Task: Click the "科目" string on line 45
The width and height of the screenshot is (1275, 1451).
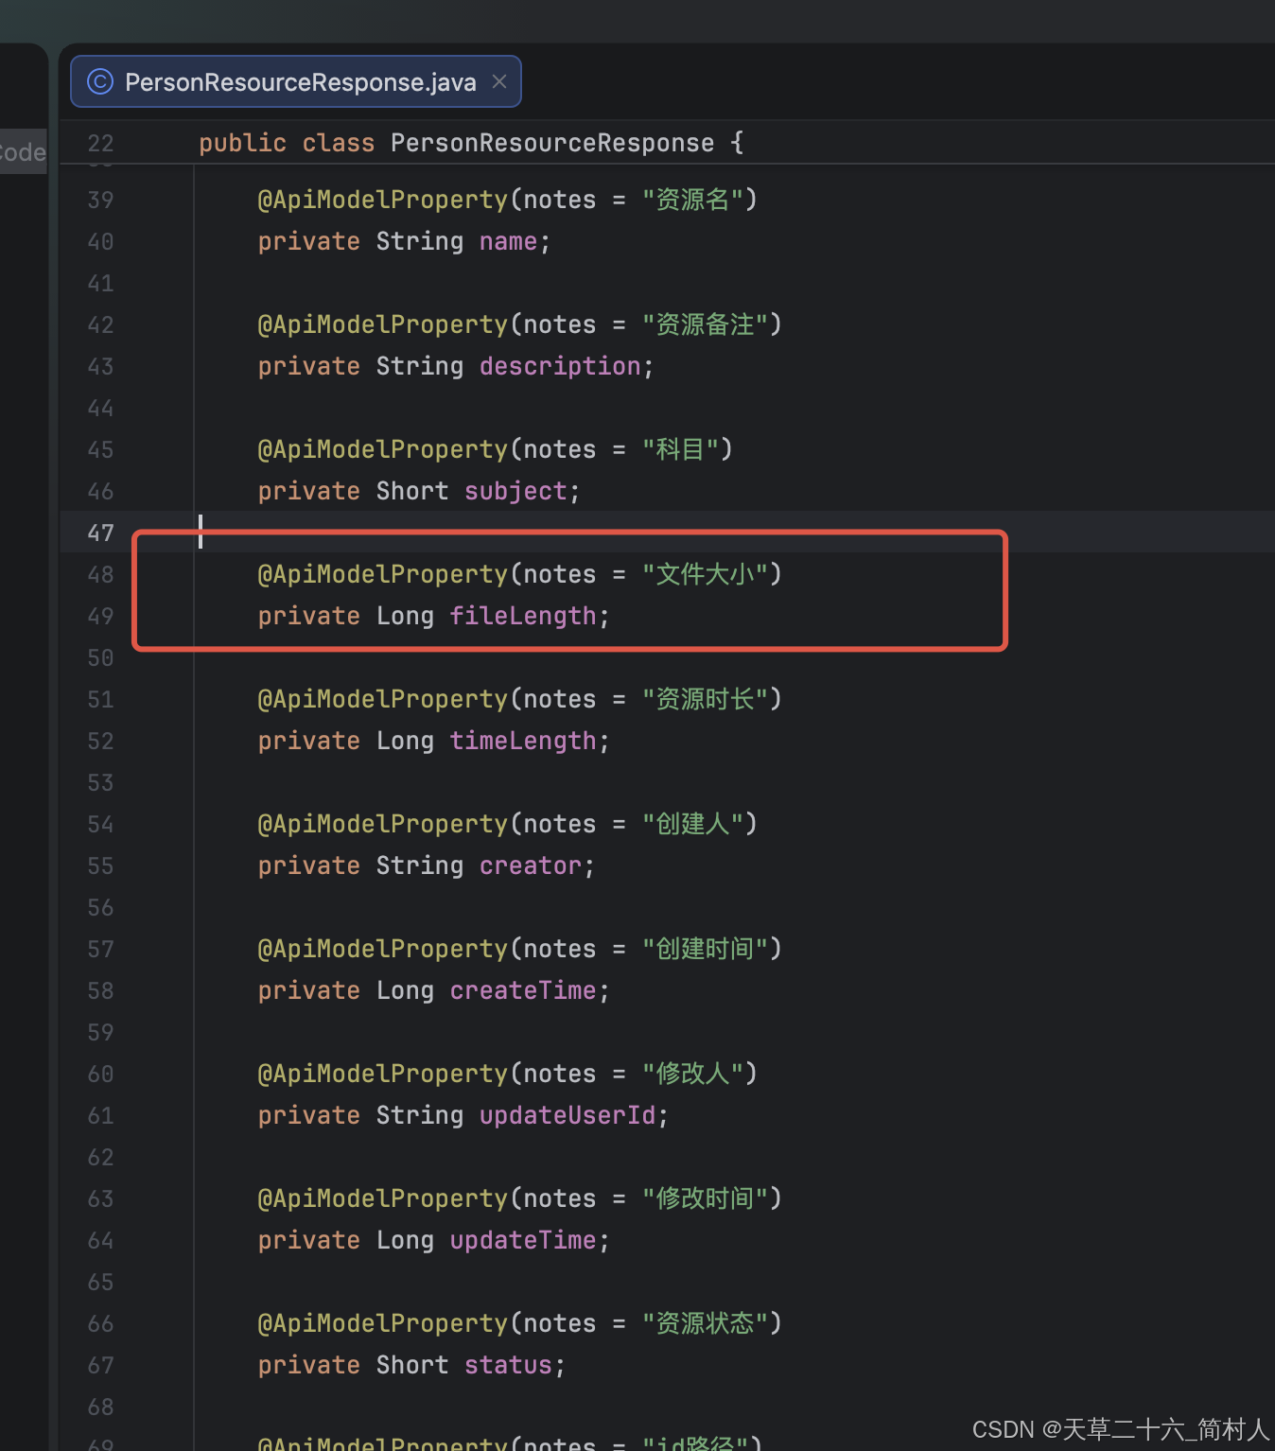Action: pos(680,449)
